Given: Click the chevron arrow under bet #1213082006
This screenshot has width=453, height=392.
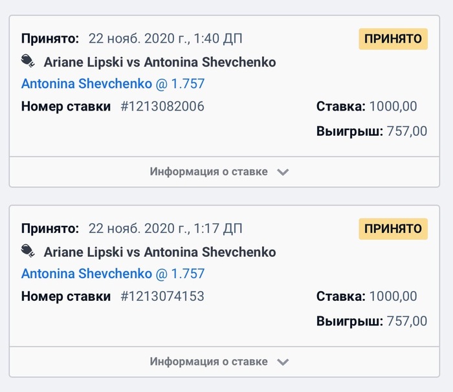Looking at the screenshot, I should pyautogui.click(x=283, y=172).
